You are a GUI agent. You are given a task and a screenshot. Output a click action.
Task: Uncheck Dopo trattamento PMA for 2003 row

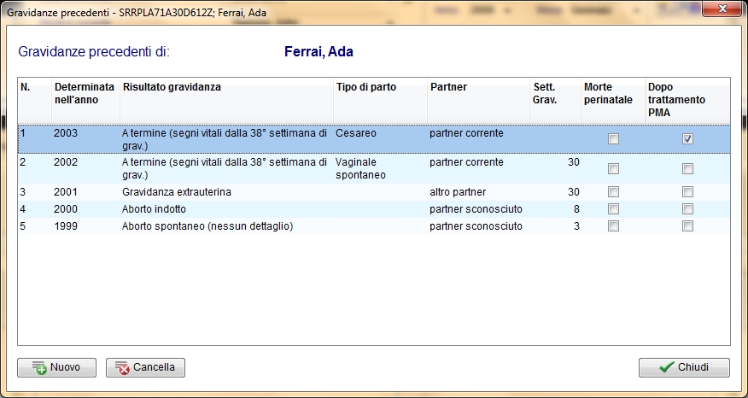coord(687,139)
